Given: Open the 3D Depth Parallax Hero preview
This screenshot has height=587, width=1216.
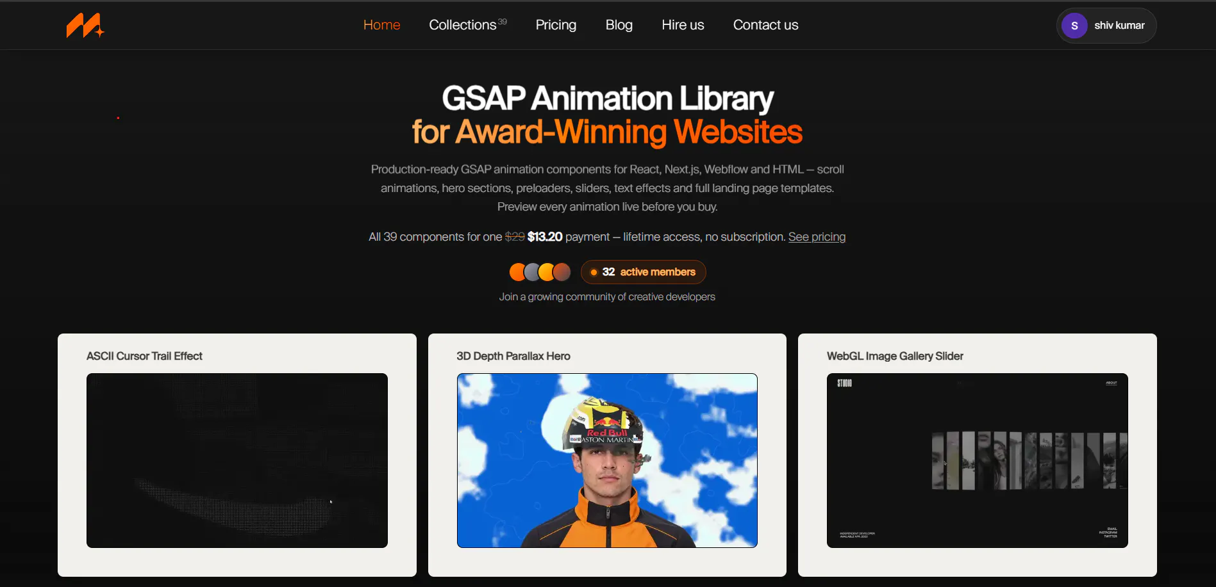Looking at the screenshot, I should pos(607,460).
